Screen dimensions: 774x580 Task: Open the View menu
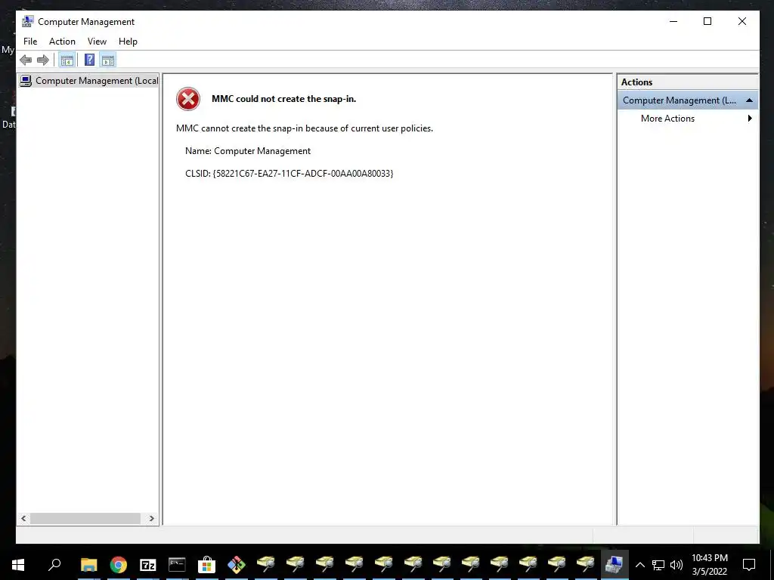pyautogui.click(x=97, y=42)
